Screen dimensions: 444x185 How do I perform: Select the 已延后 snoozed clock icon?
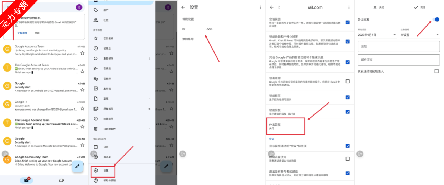pos(95,48)
